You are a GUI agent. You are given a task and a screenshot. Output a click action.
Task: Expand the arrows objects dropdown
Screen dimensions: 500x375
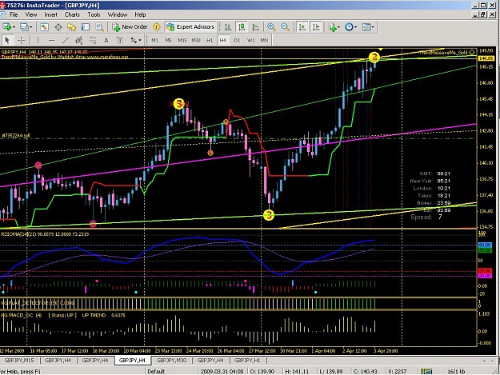tap(139, 41)
